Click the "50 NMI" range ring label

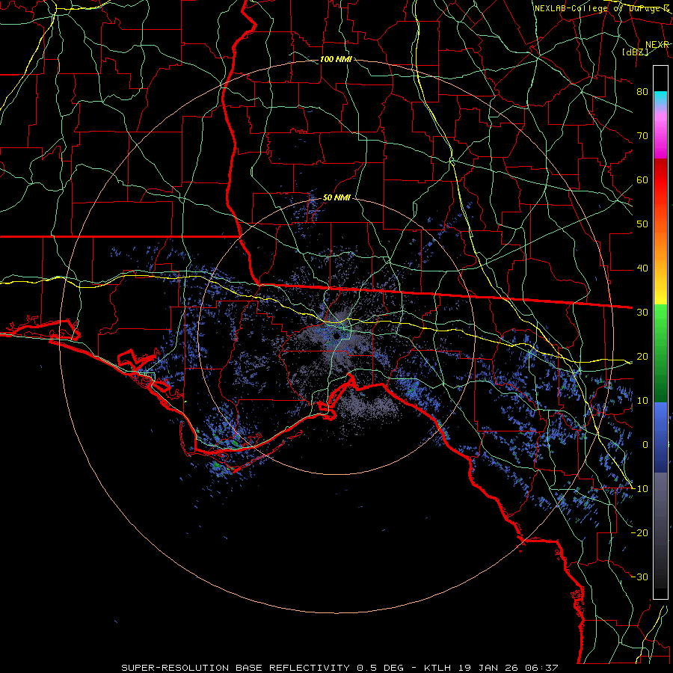point(336,197)
